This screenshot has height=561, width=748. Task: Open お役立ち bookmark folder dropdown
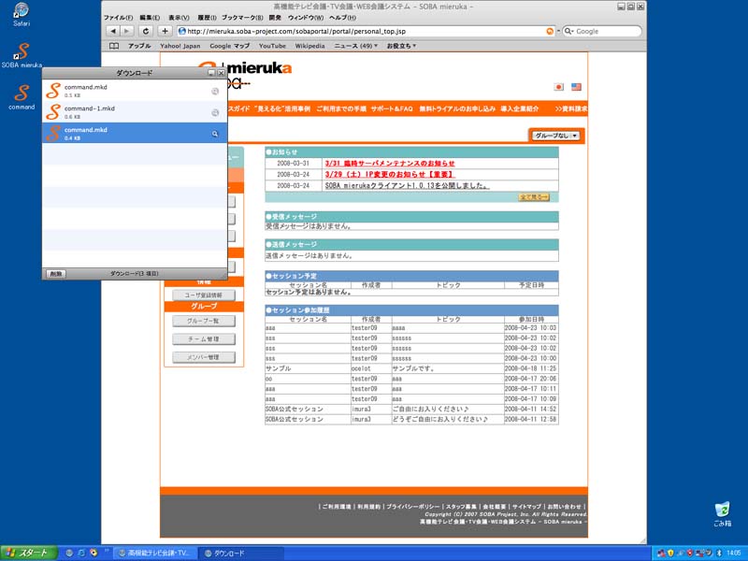tap(401, 46)
